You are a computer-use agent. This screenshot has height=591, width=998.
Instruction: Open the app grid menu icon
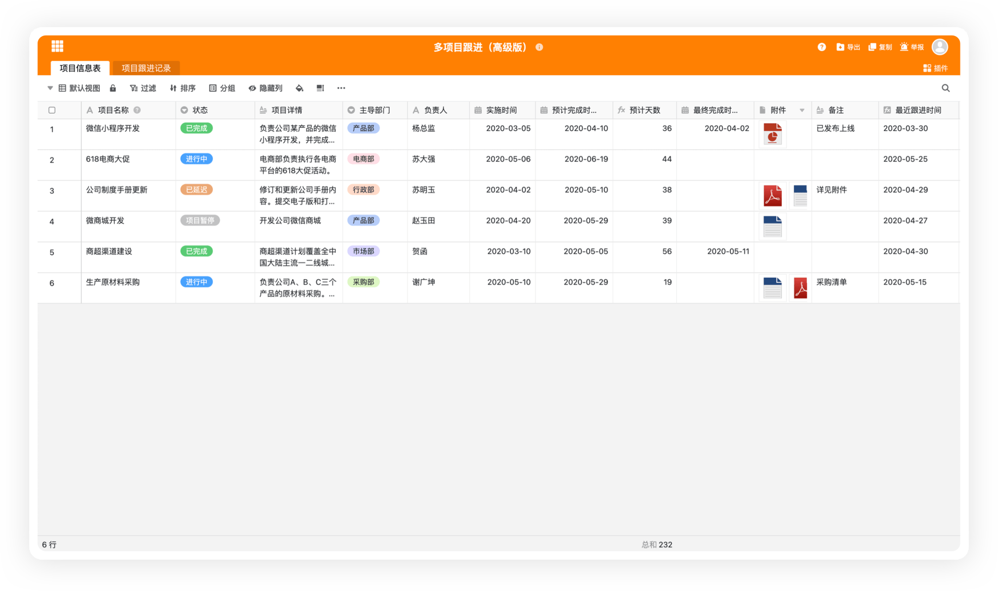57,46
